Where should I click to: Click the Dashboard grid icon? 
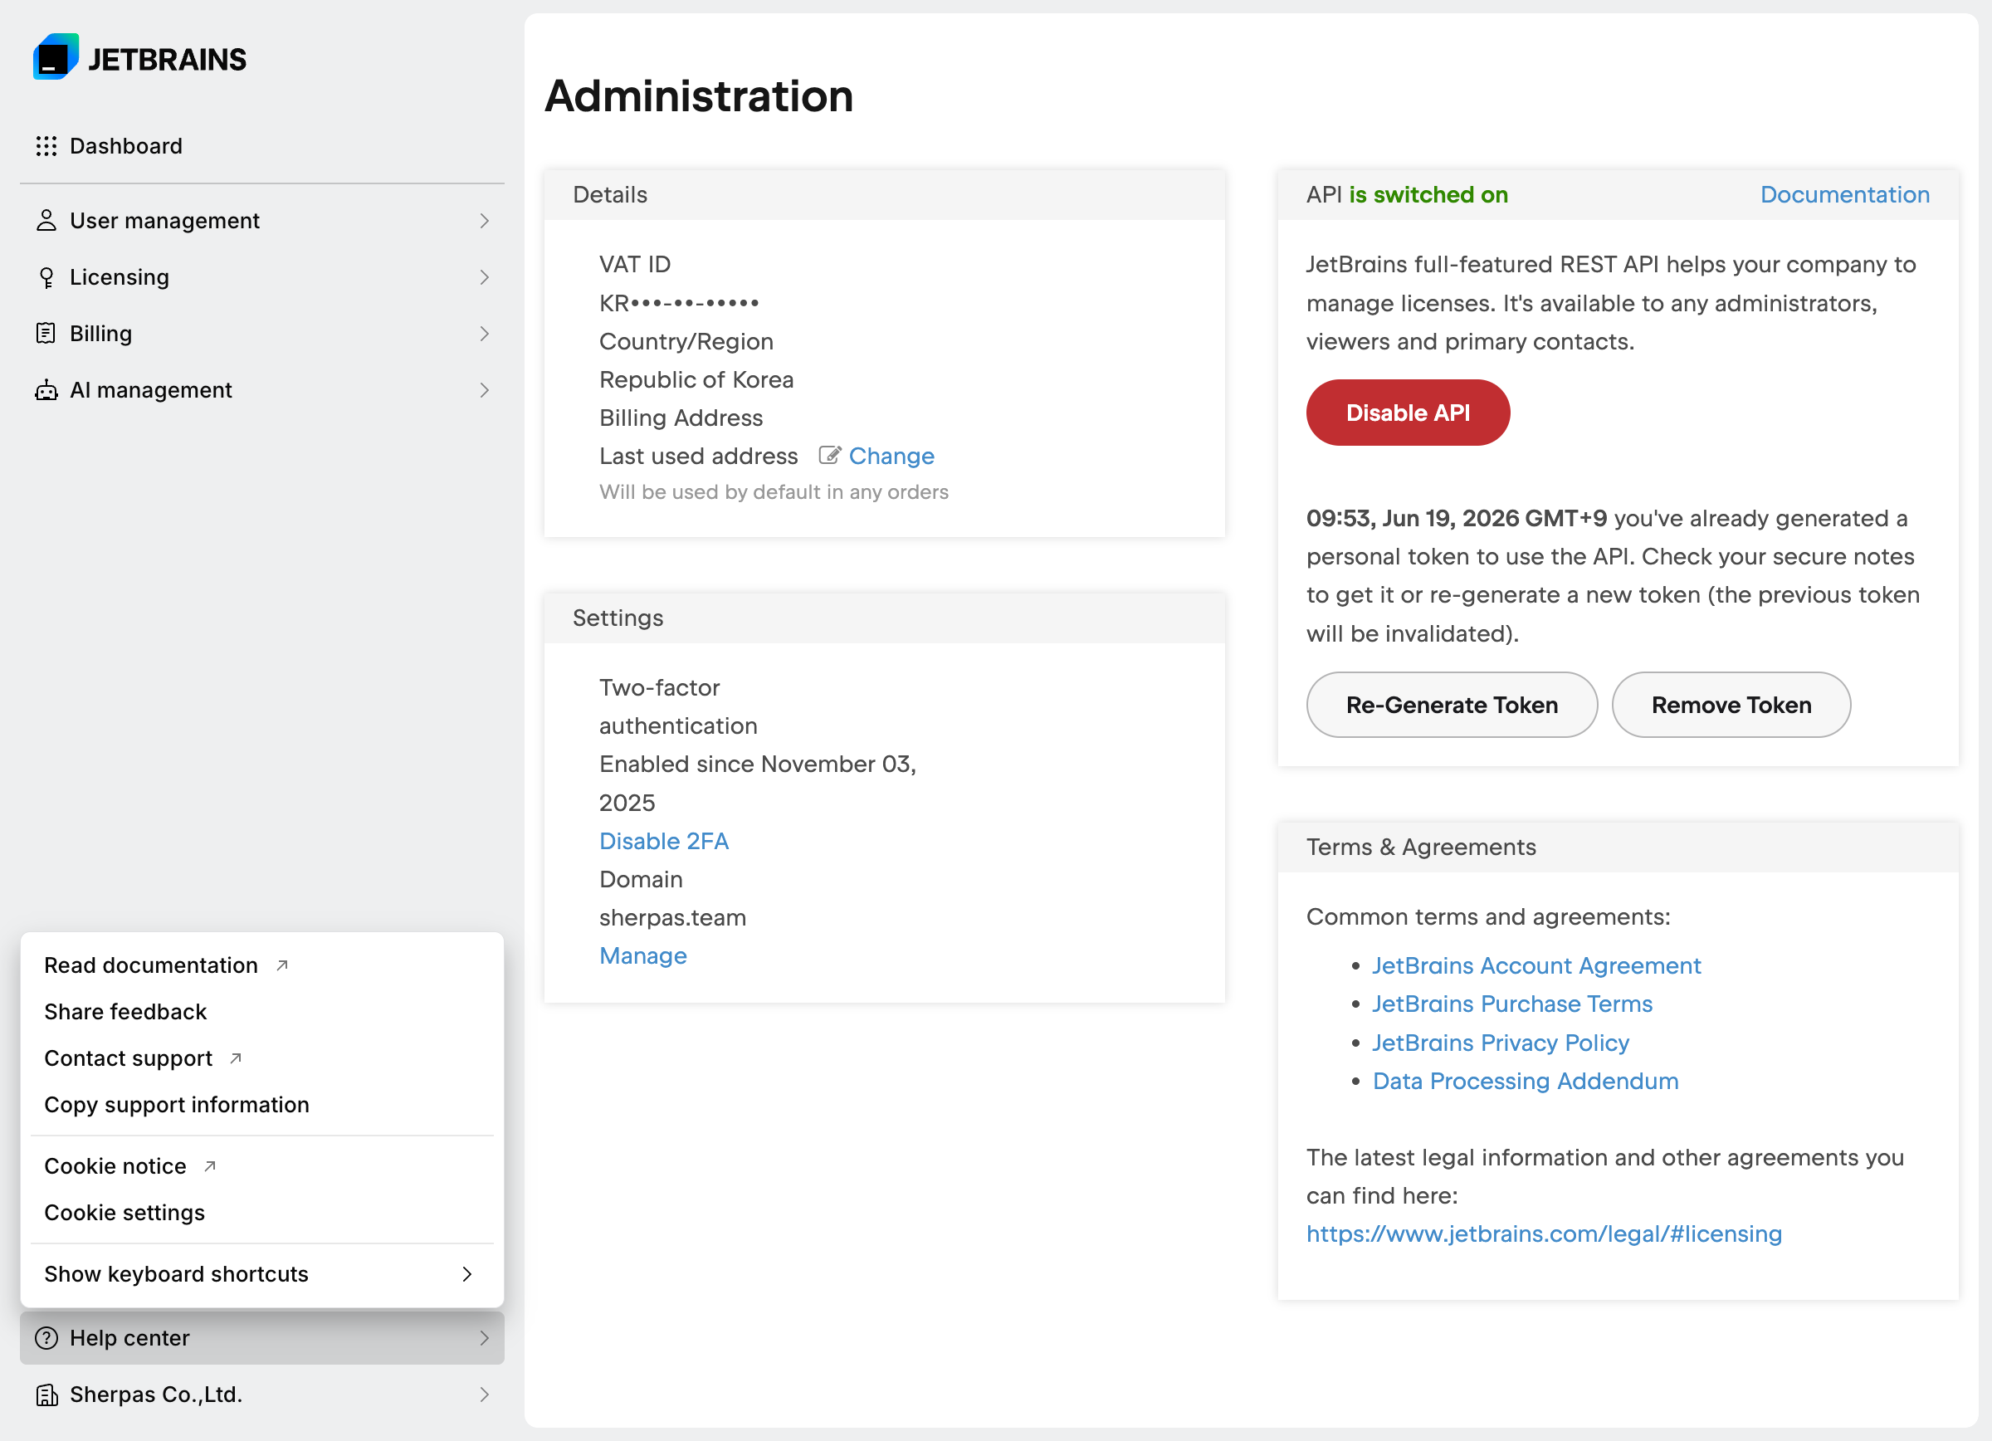tap(46, 146)
